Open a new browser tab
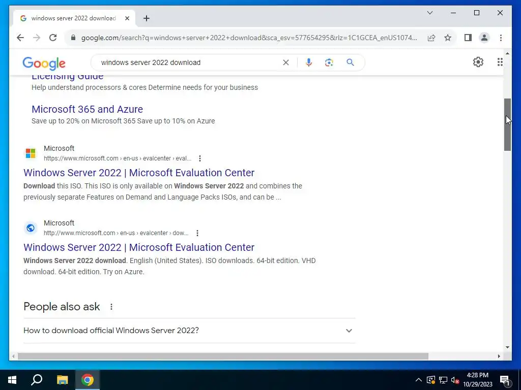Screen dimensions: 521x390 click(146, 18)
